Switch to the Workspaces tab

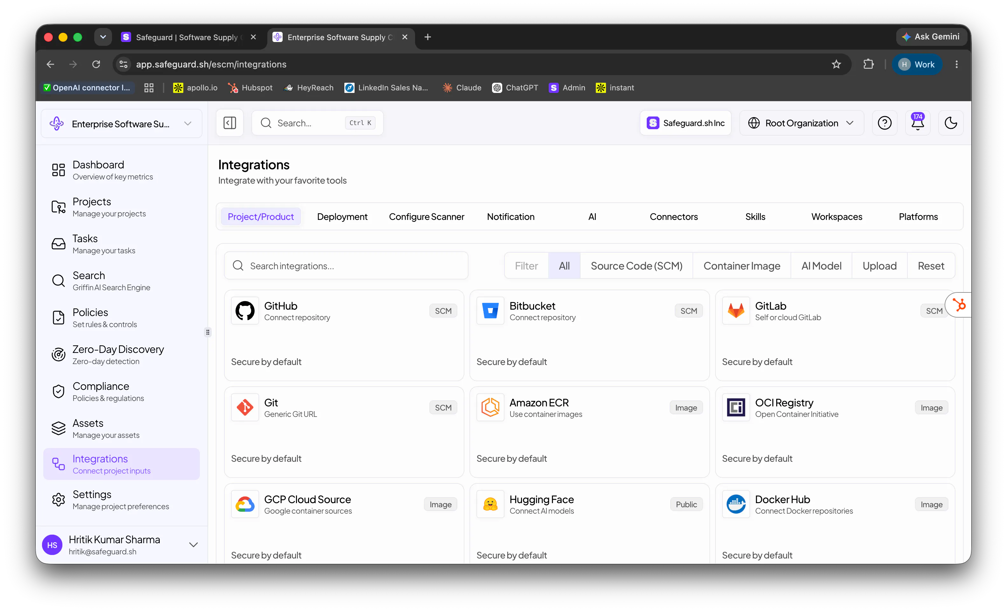coord(837,217)
